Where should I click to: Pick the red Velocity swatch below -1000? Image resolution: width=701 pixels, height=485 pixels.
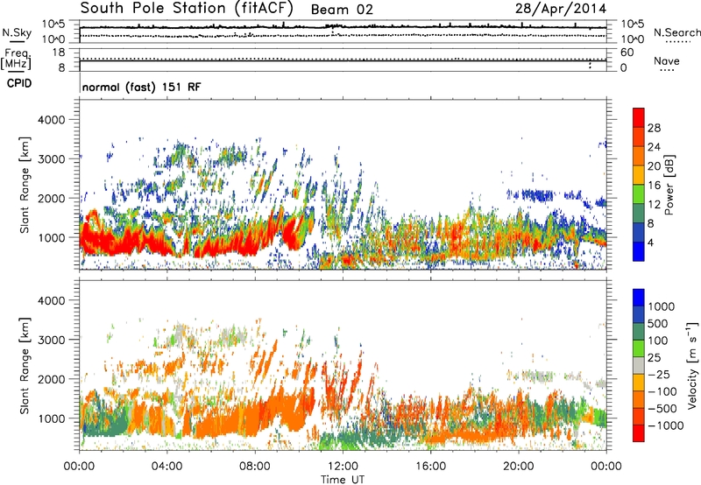click(x=639, y=433)
